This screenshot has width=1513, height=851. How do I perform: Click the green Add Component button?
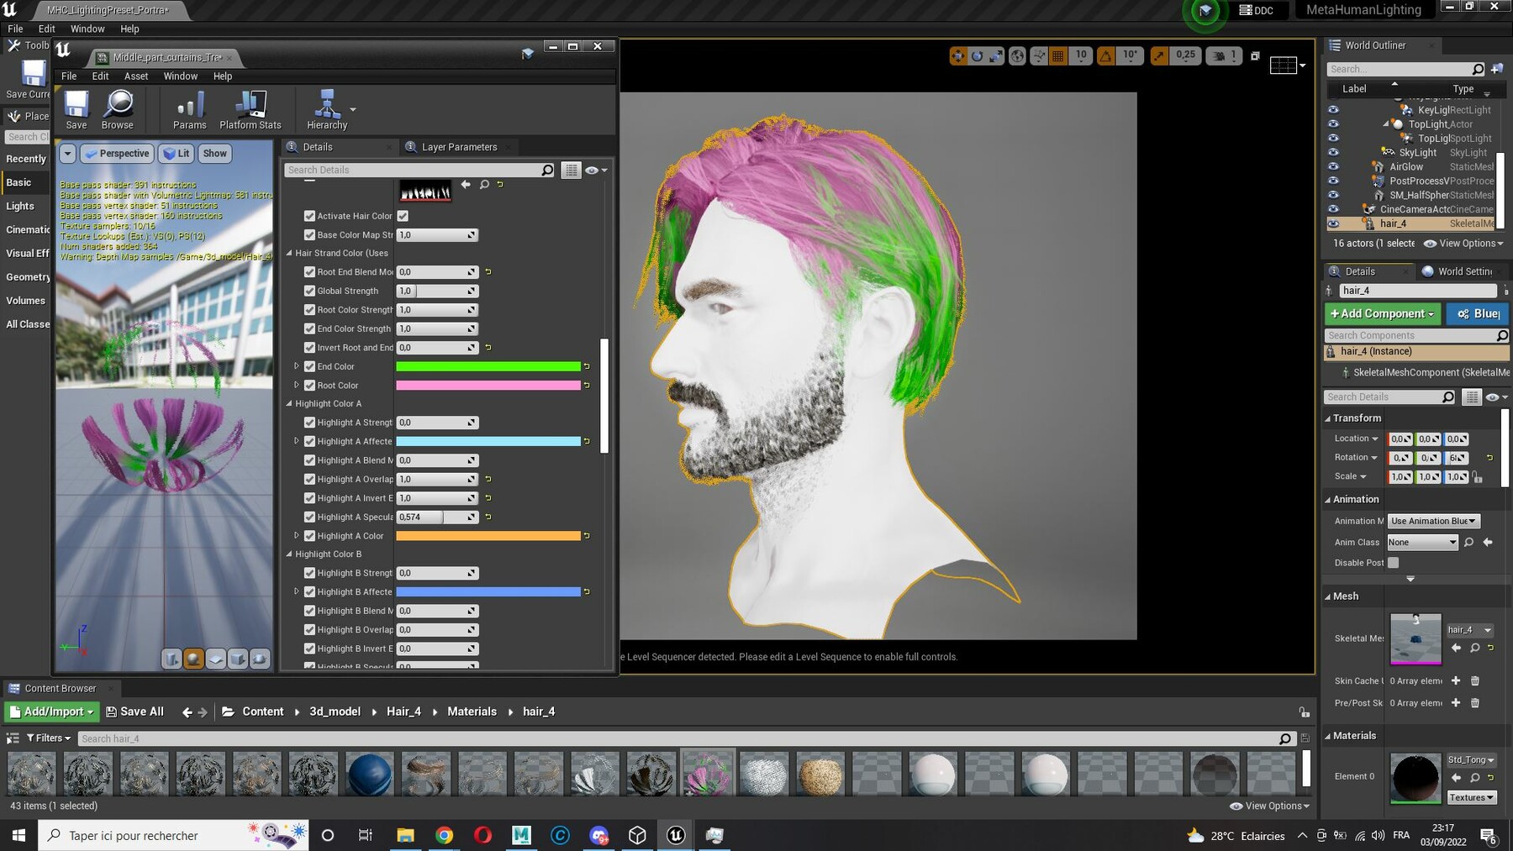coord(1383,313)
